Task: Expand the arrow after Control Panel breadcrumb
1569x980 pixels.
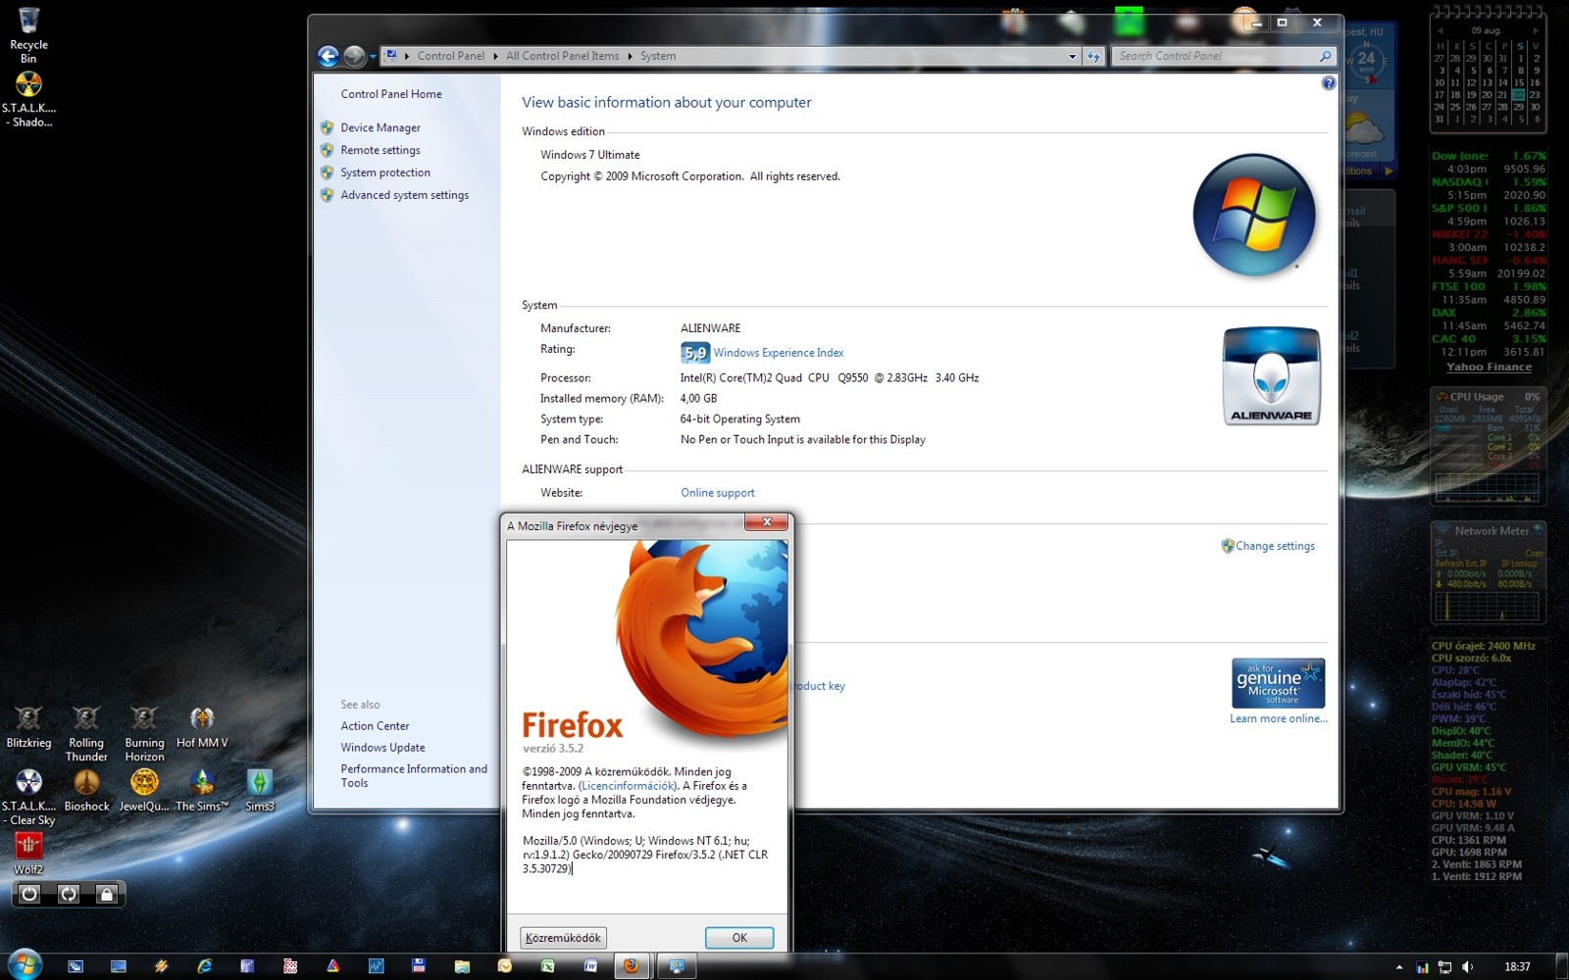Action: (496, 56)
